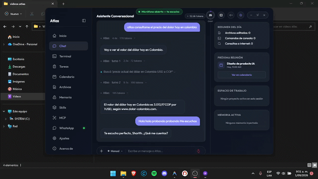Viewport: 318px width, 179px height.
Task: Go back in File Explorer
Action: click(x=5, y=27)
